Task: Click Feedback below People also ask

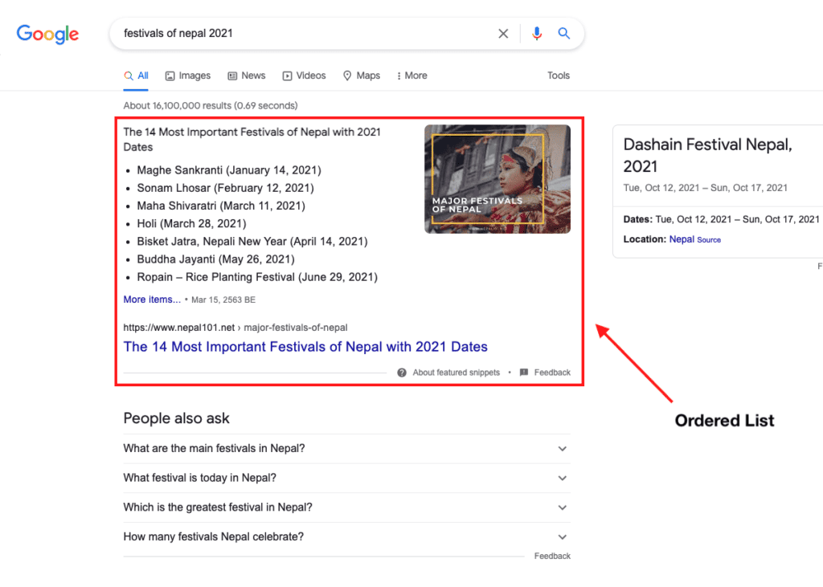Action: click(x=552, y=556)
